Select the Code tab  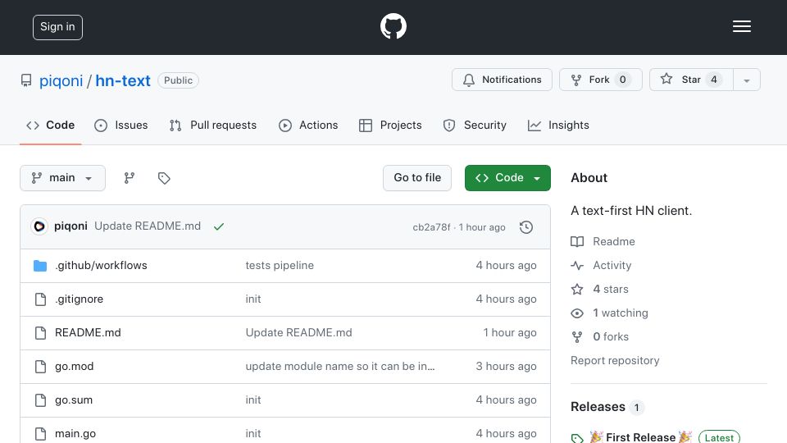pos(50,125)
